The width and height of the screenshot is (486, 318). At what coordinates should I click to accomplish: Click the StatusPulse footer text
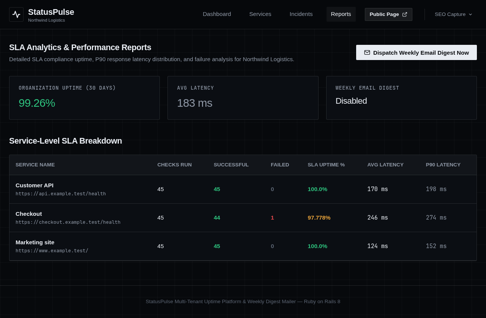tap(243, 302)
